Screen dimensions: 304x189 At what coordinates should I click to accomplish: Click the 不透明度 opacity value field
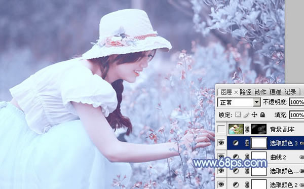[x=296, y=102]
